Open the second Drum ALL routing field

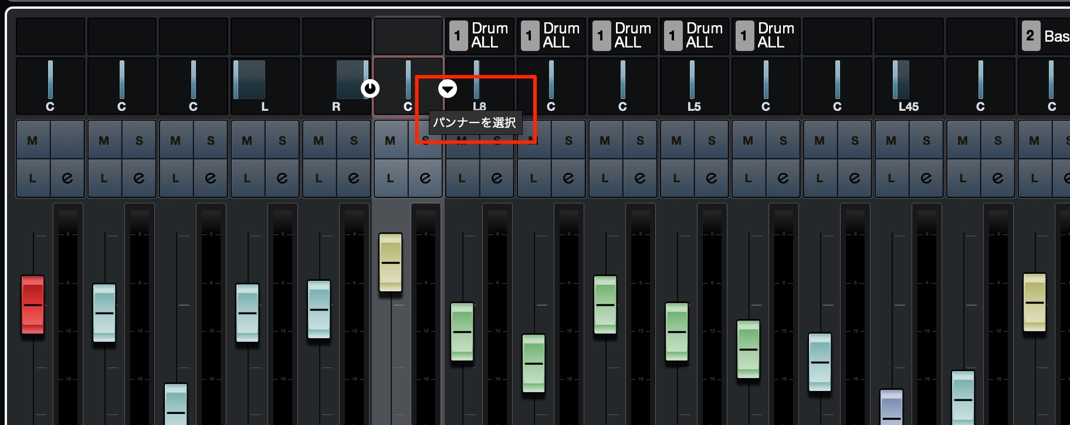[x=551, y=36]
